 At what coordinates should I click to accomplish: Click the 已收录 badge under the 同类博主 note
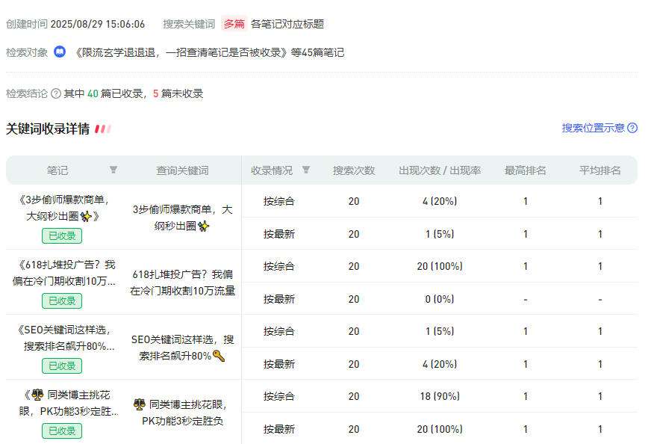click(62, 431)
